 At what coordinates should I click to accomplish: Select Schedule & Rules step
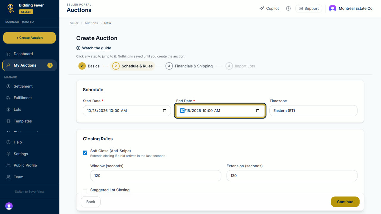(x=132, y=66)
